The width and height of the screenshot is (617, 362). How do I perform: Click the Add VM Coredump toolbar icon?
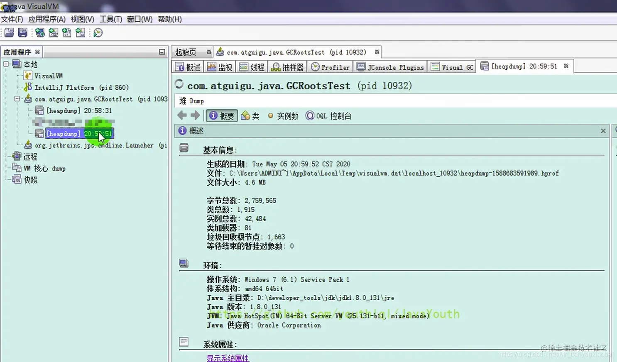click(67, 32)
